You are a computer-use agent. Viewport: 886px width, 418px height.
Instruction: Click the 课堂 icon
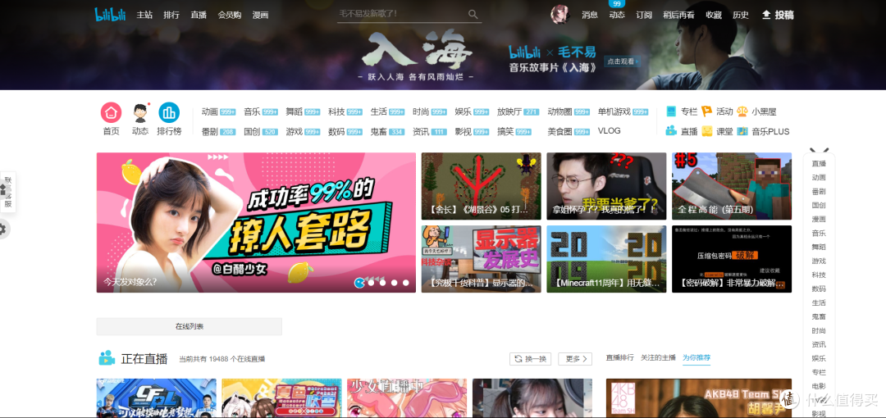click(x=706, y=131)
